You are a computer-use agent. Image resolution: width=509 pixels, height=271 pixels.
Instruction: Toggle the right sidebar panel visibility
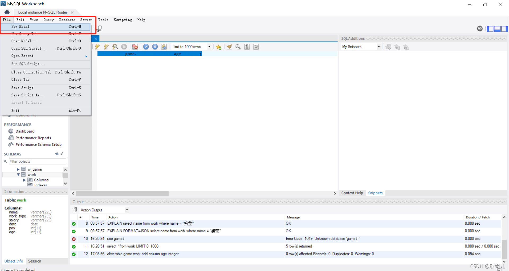(504, 29)
